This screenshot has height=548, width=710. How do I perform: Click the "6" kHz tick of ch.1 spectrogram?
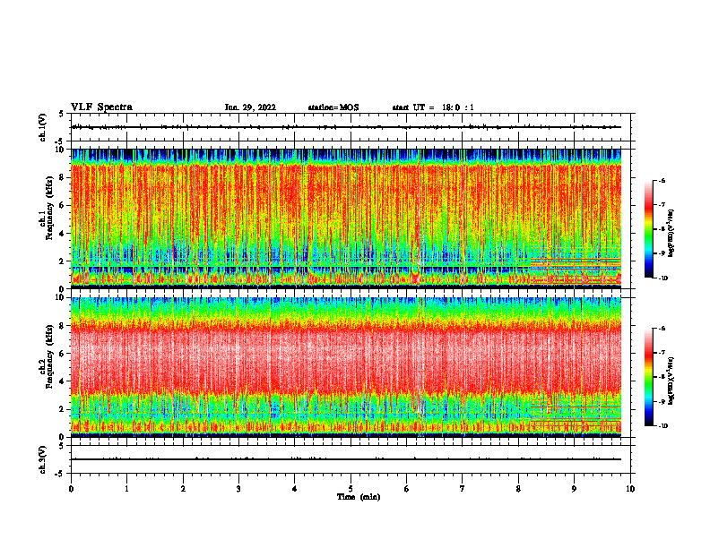(x=63, y=205)
